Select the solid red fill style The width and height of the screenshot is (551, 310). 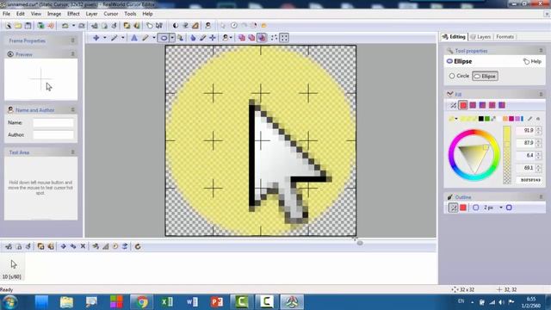tap(463, 105)
